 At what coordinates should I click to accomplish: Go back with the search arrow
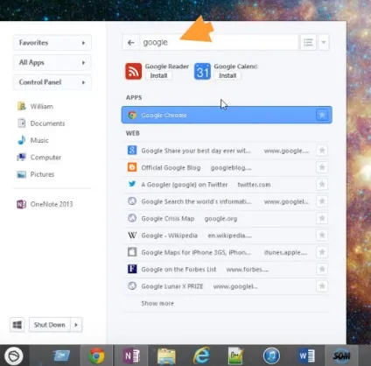tap(131, 43)
